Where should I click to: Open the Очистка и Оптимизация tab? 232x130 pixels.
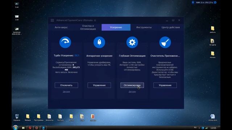[88, 27]
